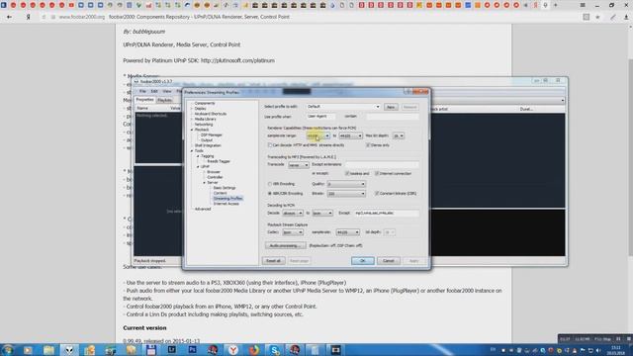Image resolution: width=633 pixels, height=356 pixels.
Task: Open the Transcode dropdown
Action: point(299,165)
